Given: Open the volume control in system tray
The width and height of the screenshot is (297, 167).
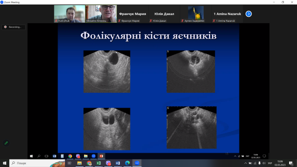Looking at the screenshot, I should (x=264, y=163).
